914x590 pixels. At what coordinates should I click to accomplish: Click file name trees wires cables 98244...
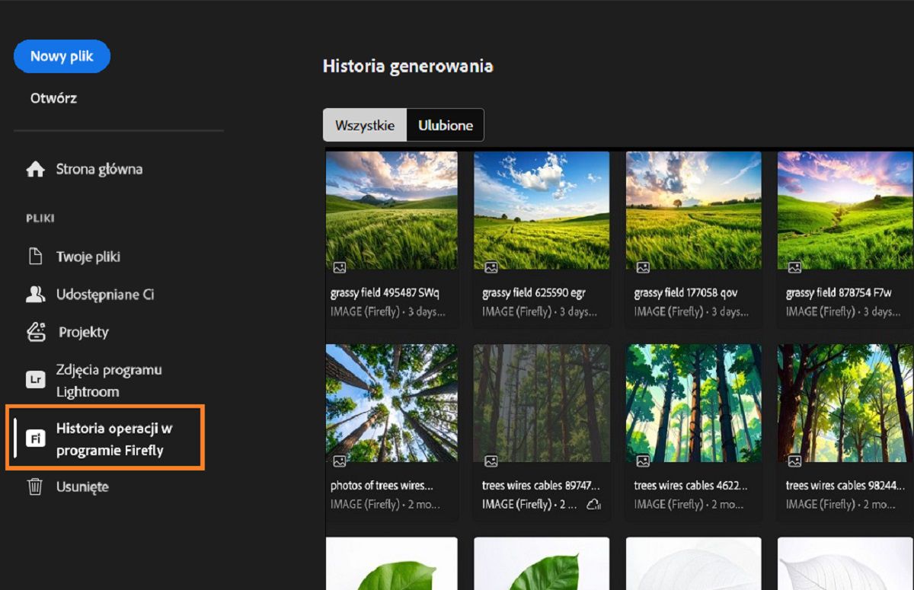[x=844, y=486]
